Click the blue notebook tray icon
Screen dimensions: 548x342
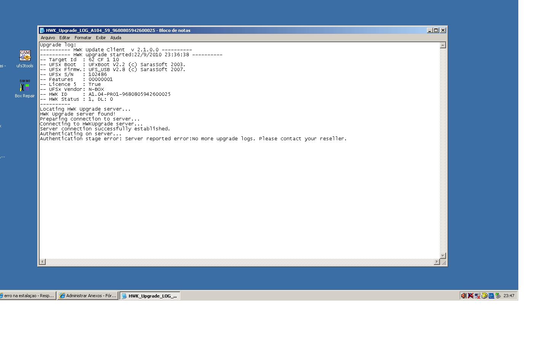pyautogui.click(x=491, y=296)
